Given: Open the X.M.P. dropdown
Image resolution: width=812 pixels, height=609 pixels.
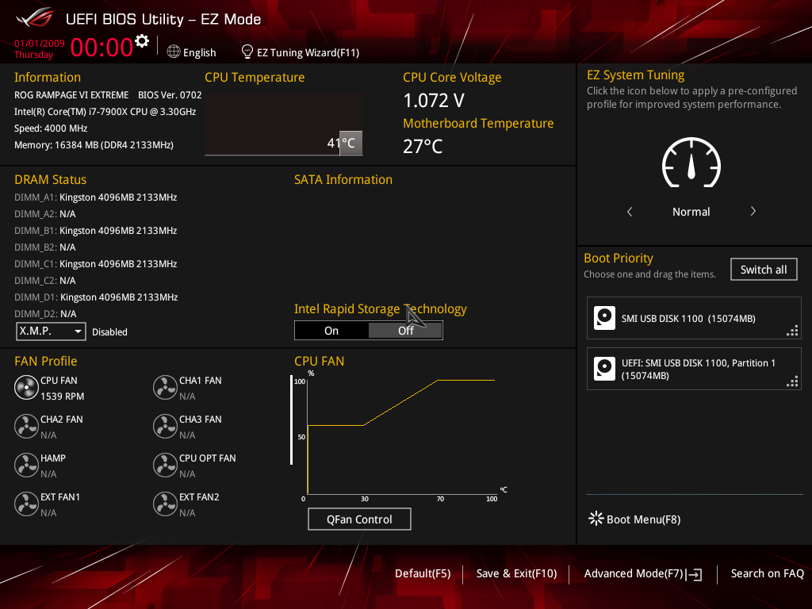Looking at the screenshot, I should click(x=51, y=331).
